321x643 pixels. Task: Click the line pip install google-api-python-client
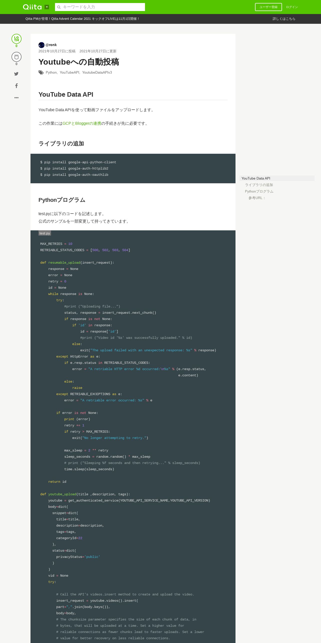click(x=78, y=162)
